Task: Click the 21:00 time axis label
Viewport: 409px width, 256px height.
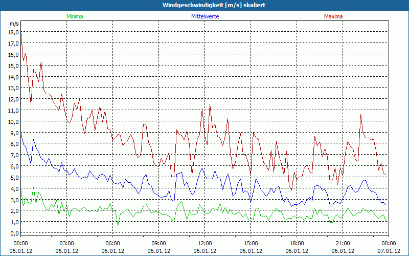Action: pyautogui.click(x=343, y=244)
